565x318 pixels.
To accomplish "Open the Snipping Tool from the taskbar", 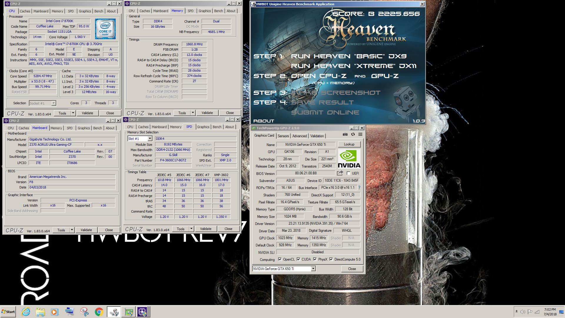I will (x=84, y=312).
